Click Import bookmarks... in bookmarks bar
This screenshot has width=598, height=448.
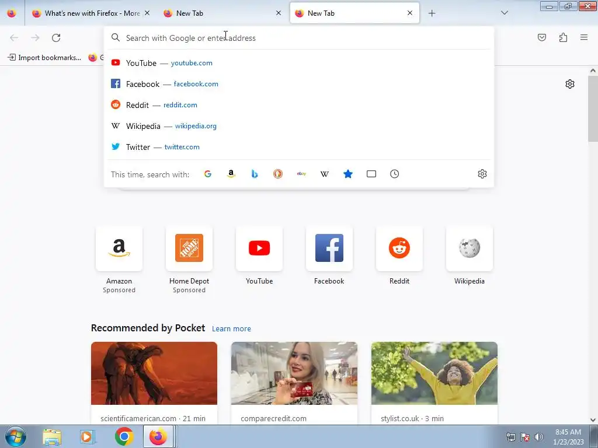click(44, 58)
